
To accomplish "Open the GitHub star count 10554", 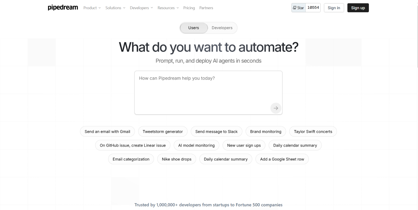I will (313, 8).
